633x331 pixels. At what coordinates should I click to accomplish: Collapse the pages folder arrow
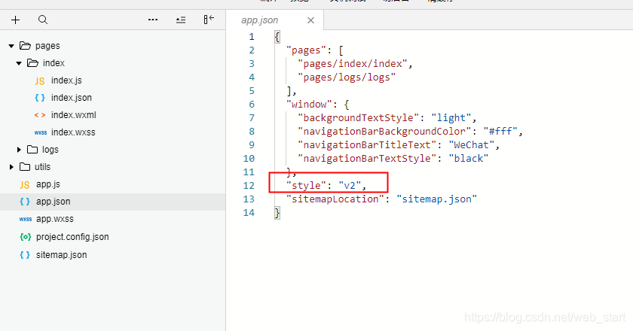pos(11,46)
